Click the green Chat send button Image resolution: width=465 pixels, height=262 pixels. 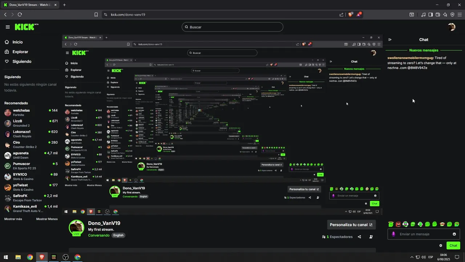click(453, 246)
